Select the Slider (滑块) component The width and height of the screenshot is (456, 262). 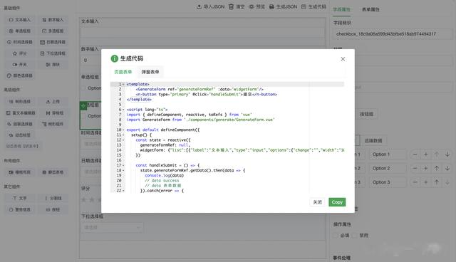(x=53, y=65)
